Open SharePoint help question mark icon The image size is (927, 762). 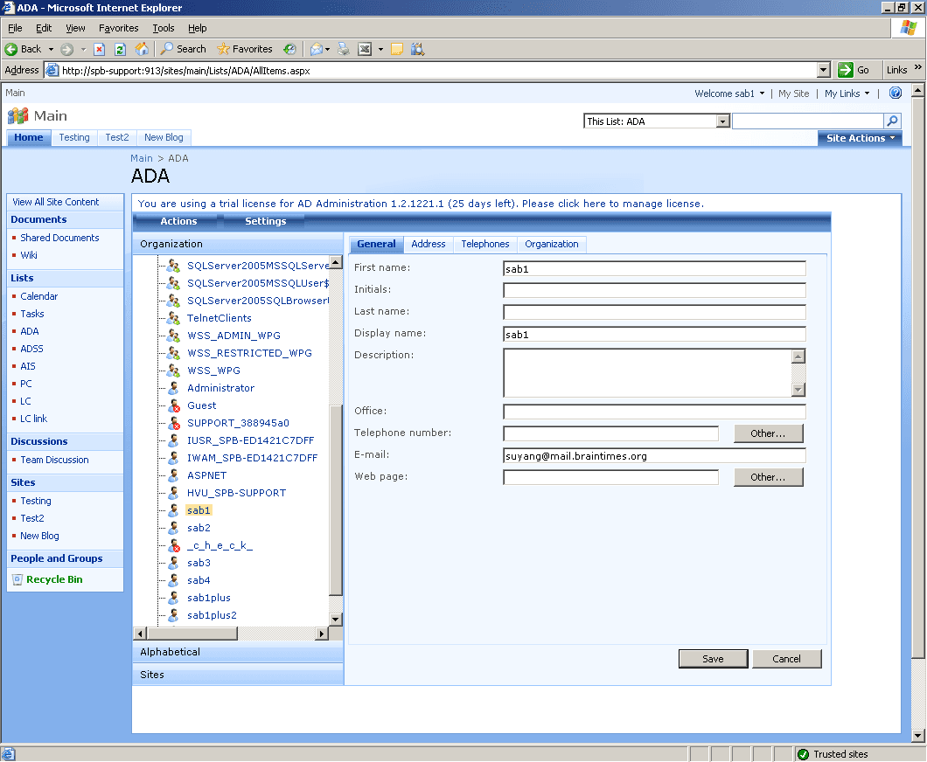[x=895, y=93]
